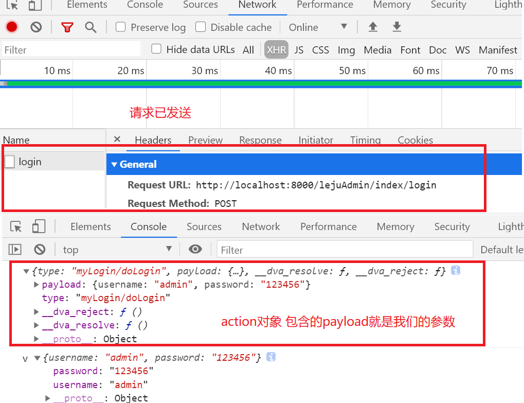This screenshot has height=403, width=524.
Task: Collapse the General headers section
Action: [114, 164]
